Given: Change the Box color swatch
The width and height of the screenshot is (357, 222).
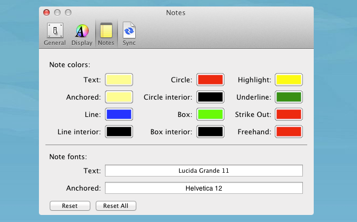Looking at the screenshot, I should pyautogui.click(x=210, y=114).
